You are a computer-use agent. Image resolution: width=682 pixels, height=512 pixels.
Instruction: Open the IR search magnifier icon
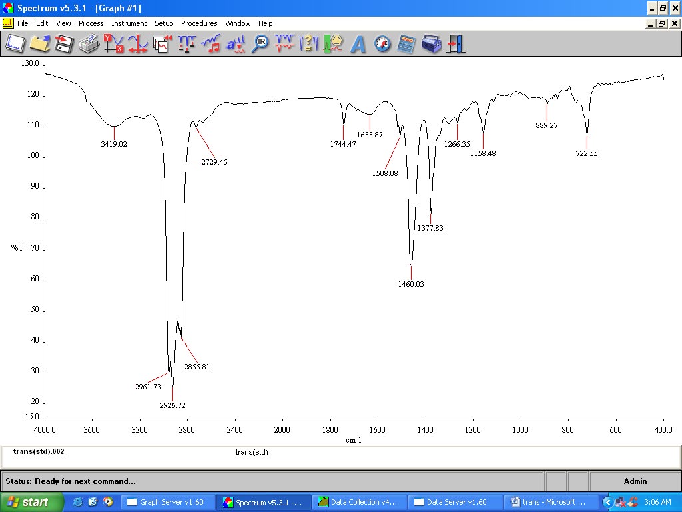260,44
